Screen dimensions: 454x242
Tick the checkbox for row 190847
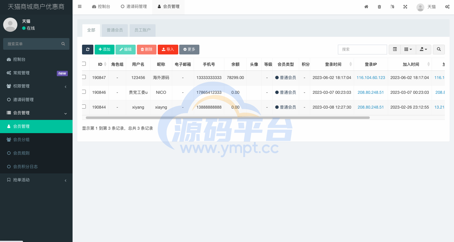point(84,77)
